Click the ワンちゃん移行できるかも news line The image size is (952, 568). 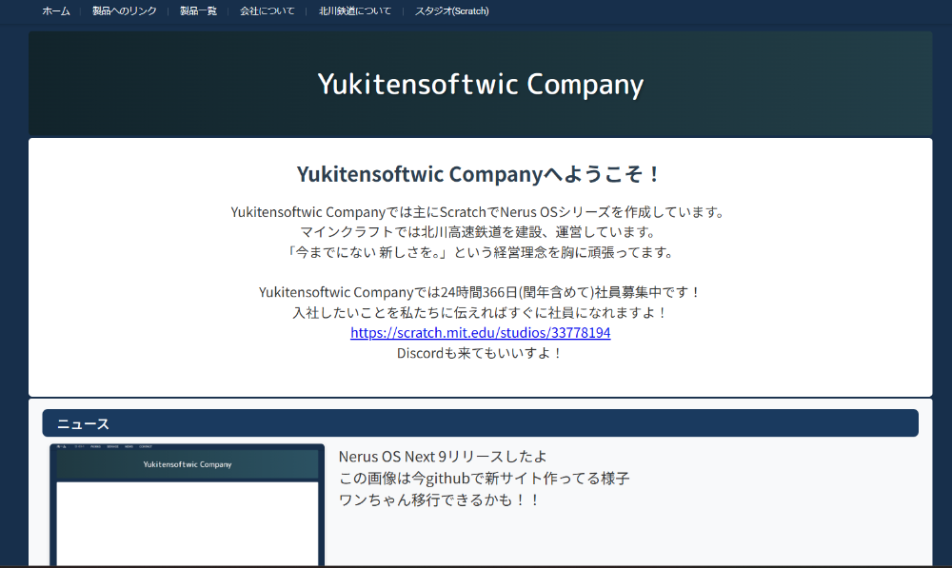439,499
